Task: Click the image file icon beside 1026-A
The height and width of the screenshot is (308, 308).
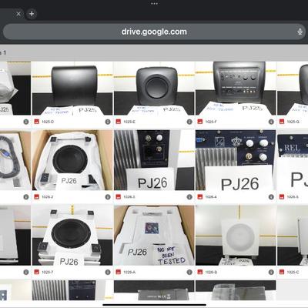Action: click(119, 272)
